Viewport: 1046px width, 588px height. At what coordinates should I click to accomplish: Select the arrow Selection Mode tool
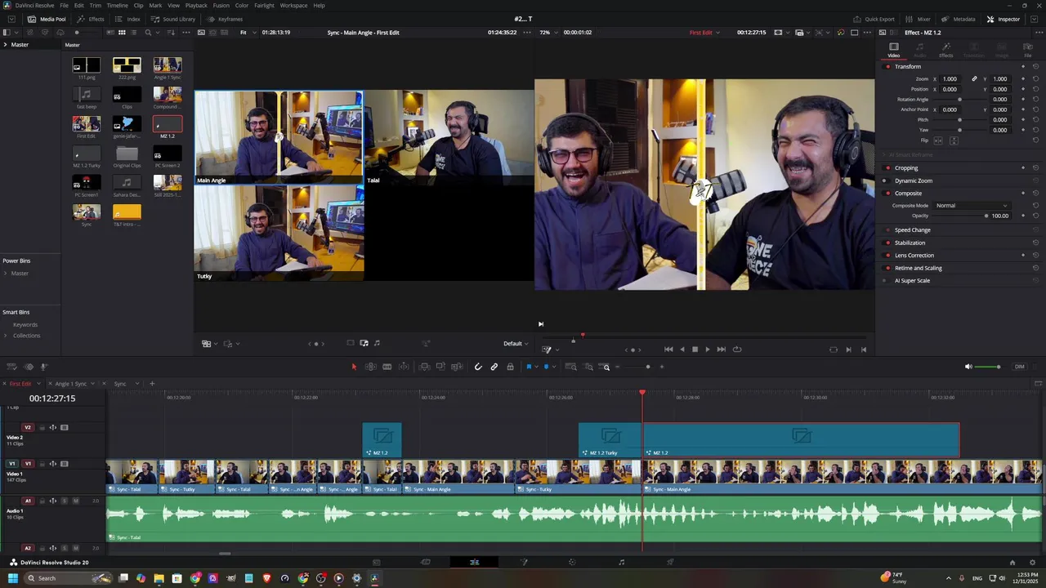tap(354, 367)
